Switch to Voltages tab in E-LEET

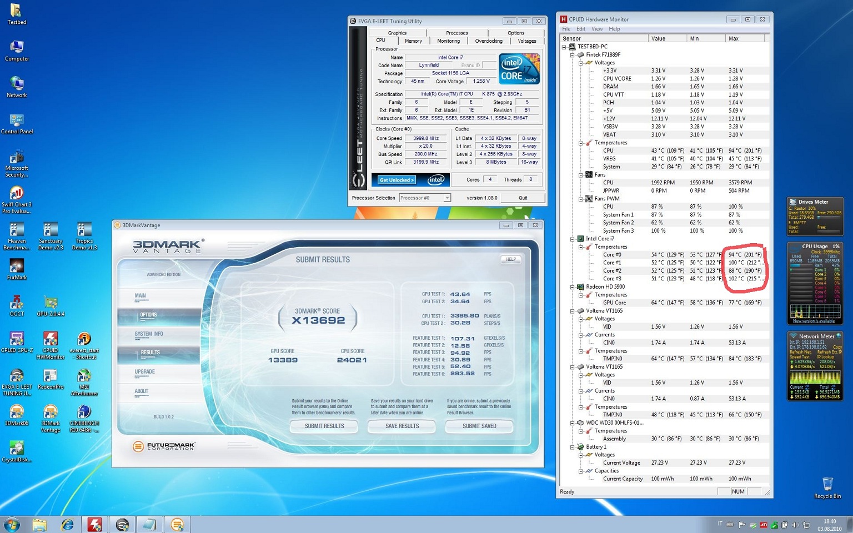(x=527, y=41)
